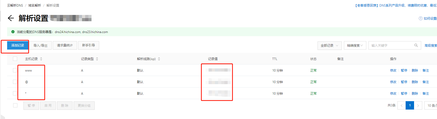
Task: Click the 添加记录 button
Action: click(x=18, y=45)
